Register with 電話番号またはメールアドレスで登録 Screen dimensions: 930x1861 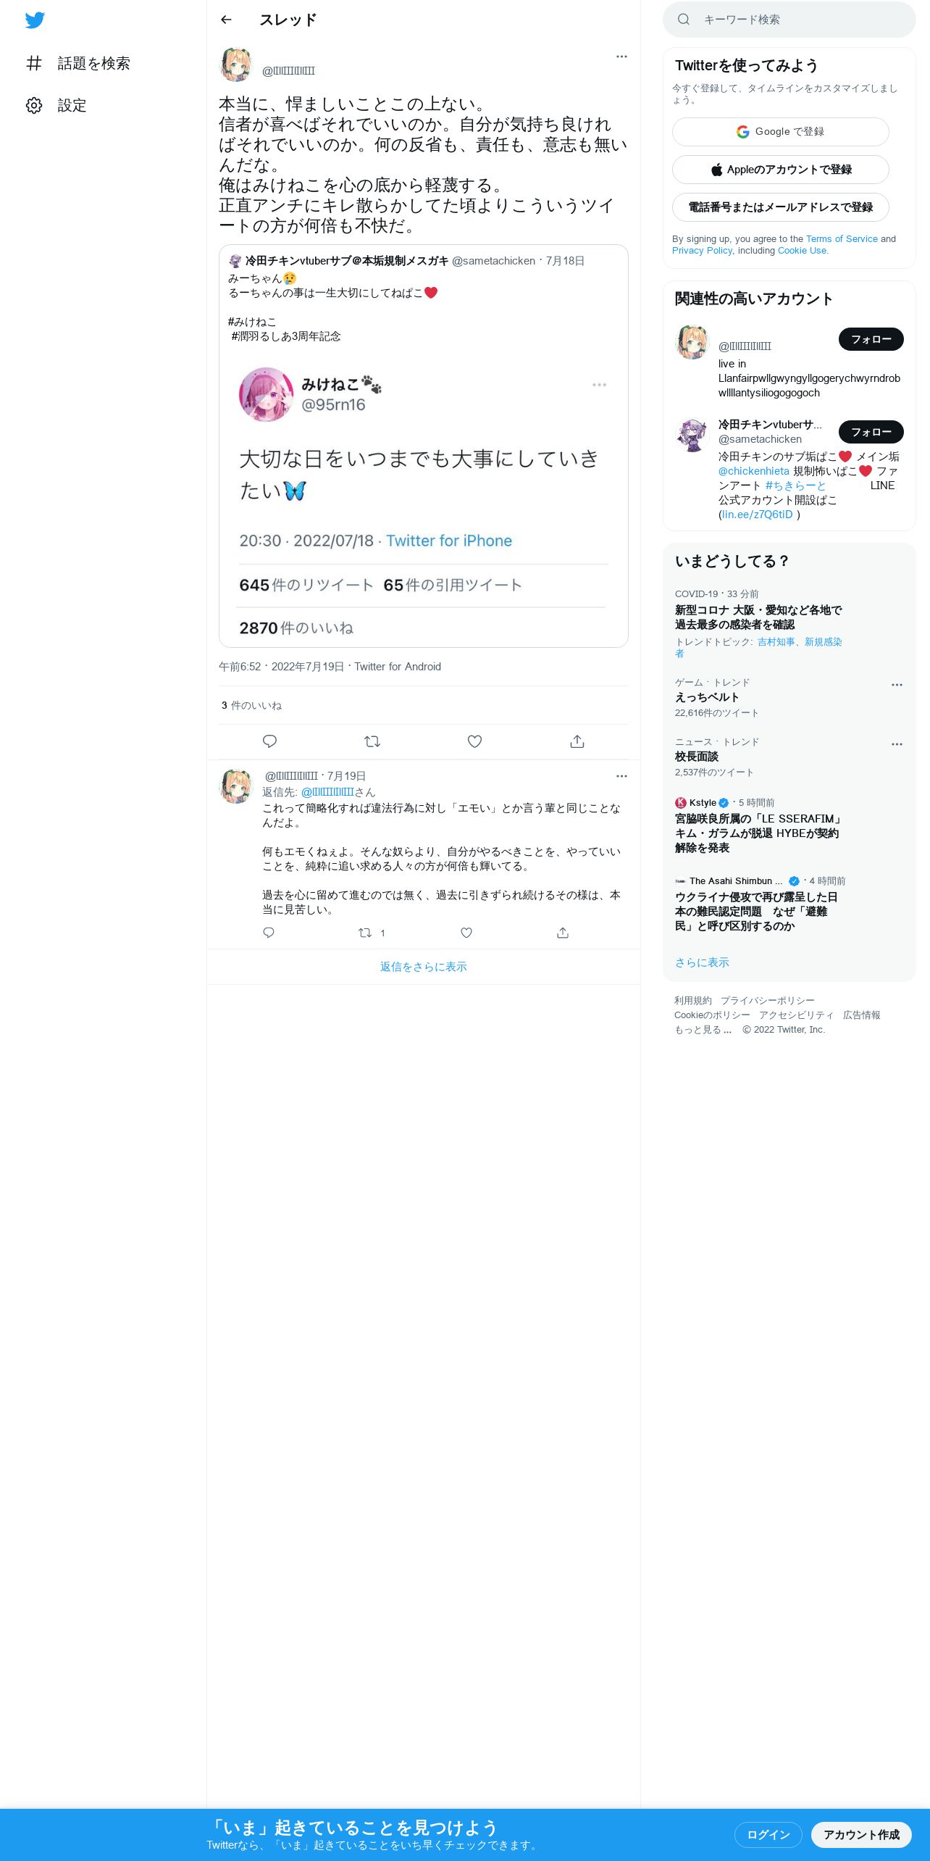[x=780, y=207]
